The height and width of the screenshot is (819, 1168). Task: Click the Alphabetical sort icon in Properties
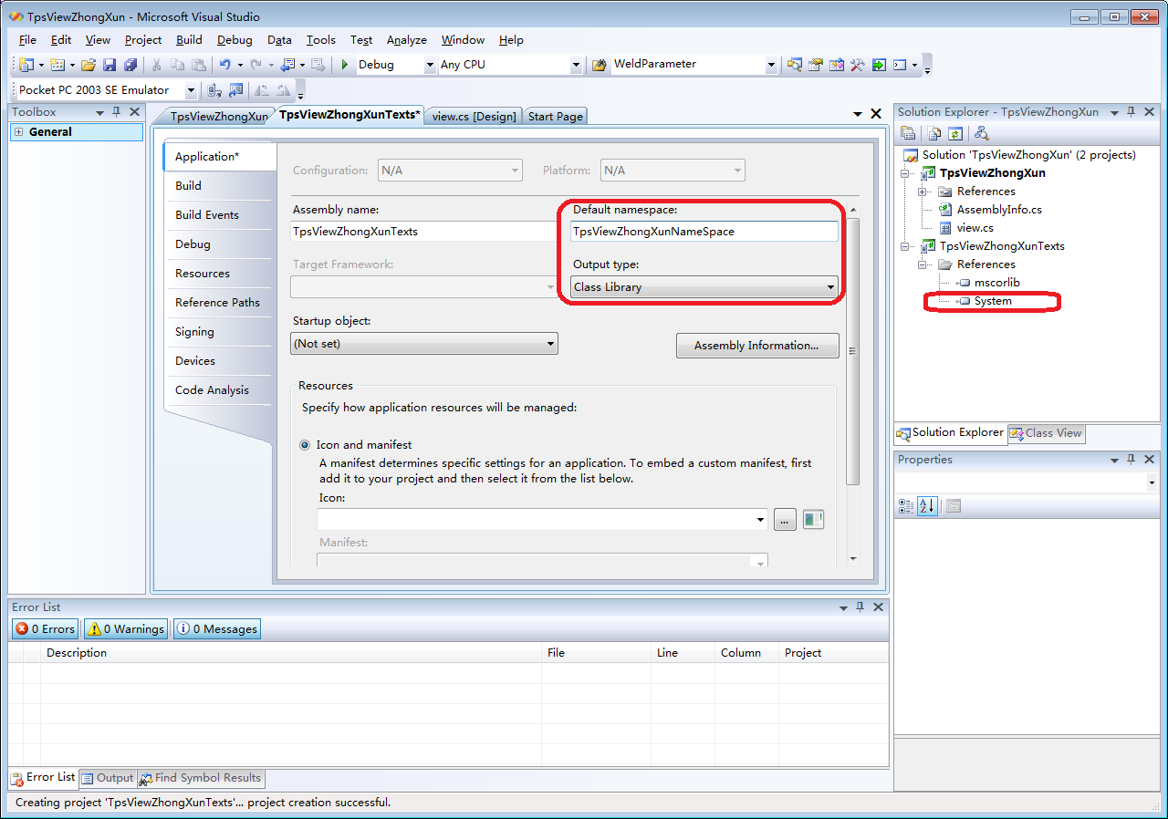[x=927, y=506]
